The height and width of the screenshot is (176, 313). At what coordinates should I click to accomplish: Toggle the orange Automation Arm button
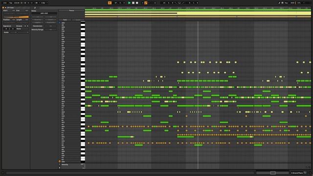(146, 3)
